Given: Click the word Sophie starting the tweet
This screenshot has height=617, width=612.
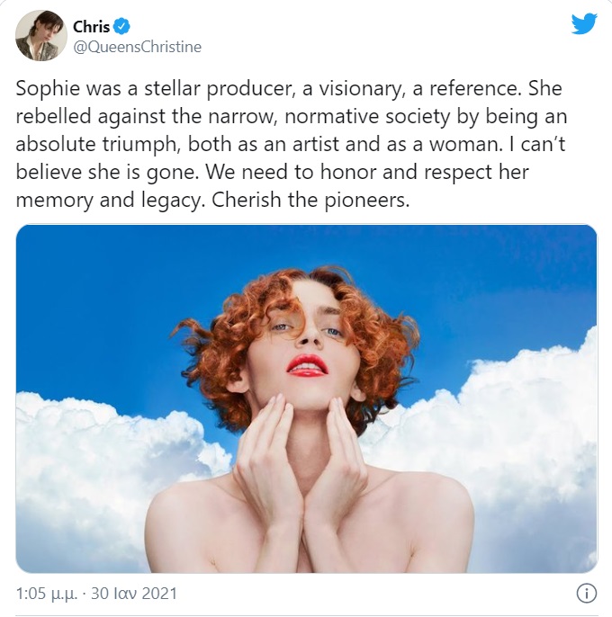Looking at the screenshot, I should click(48, 88).
